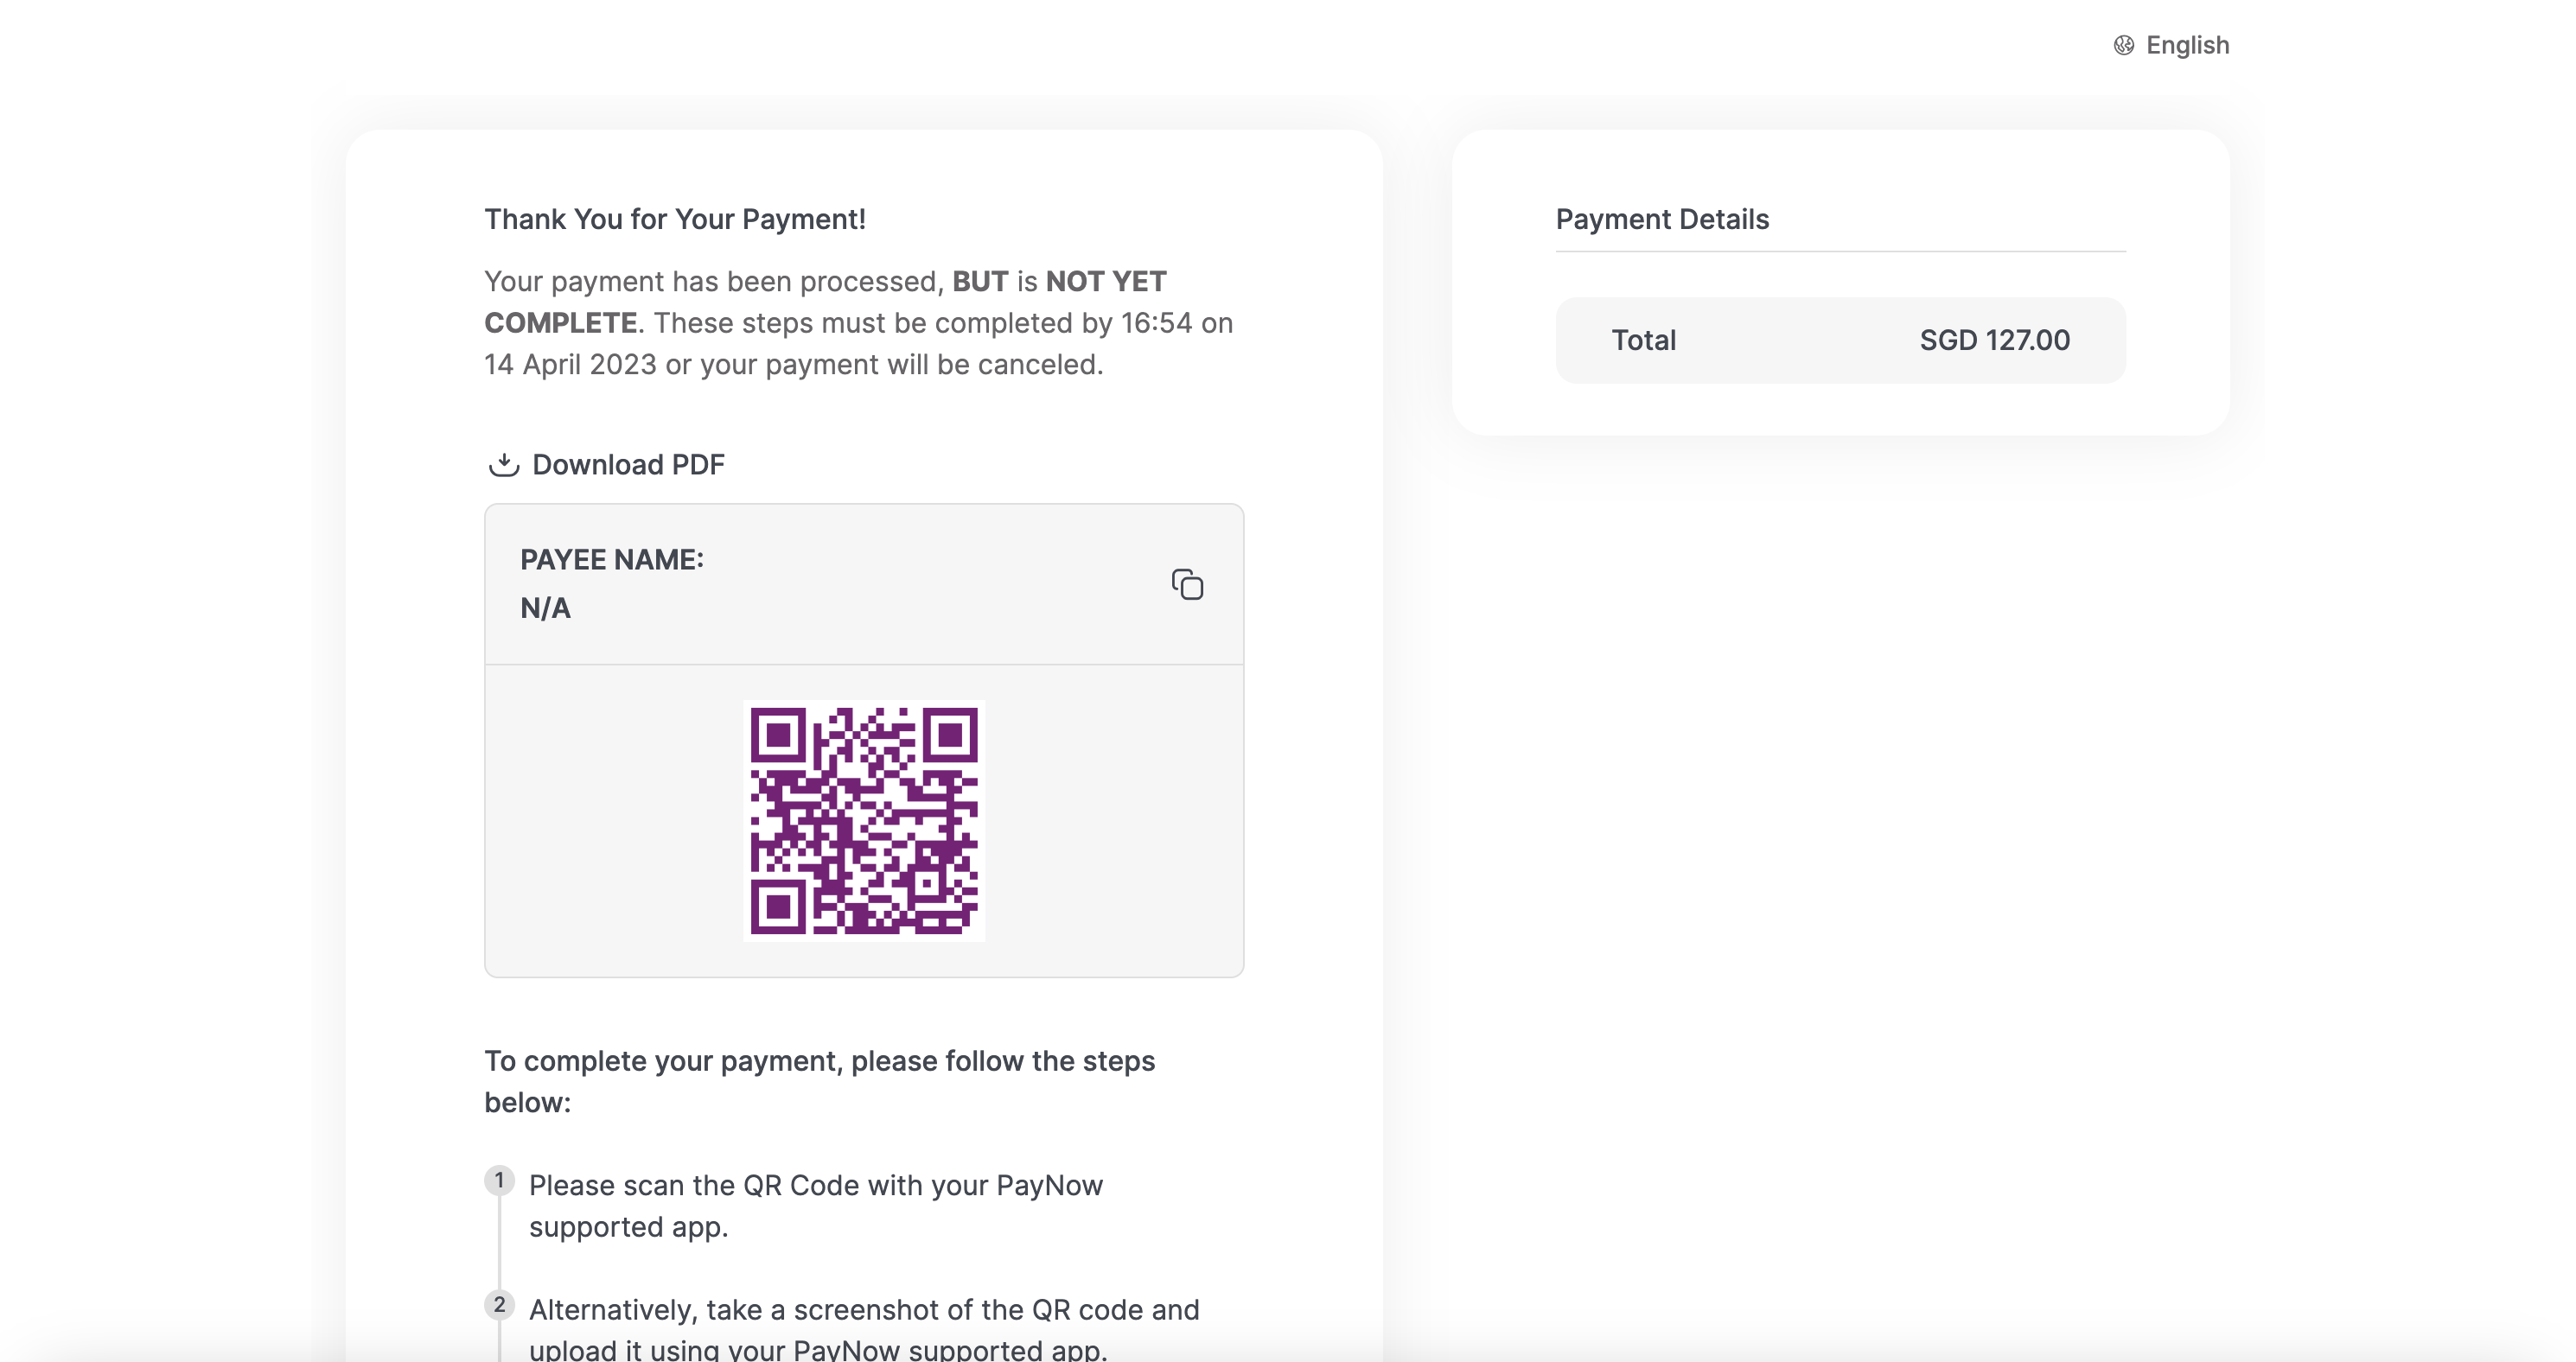This screenshot has height=1362, width=2576.
Task: Click the step 1 number badge
Action: coord(499,1180)
